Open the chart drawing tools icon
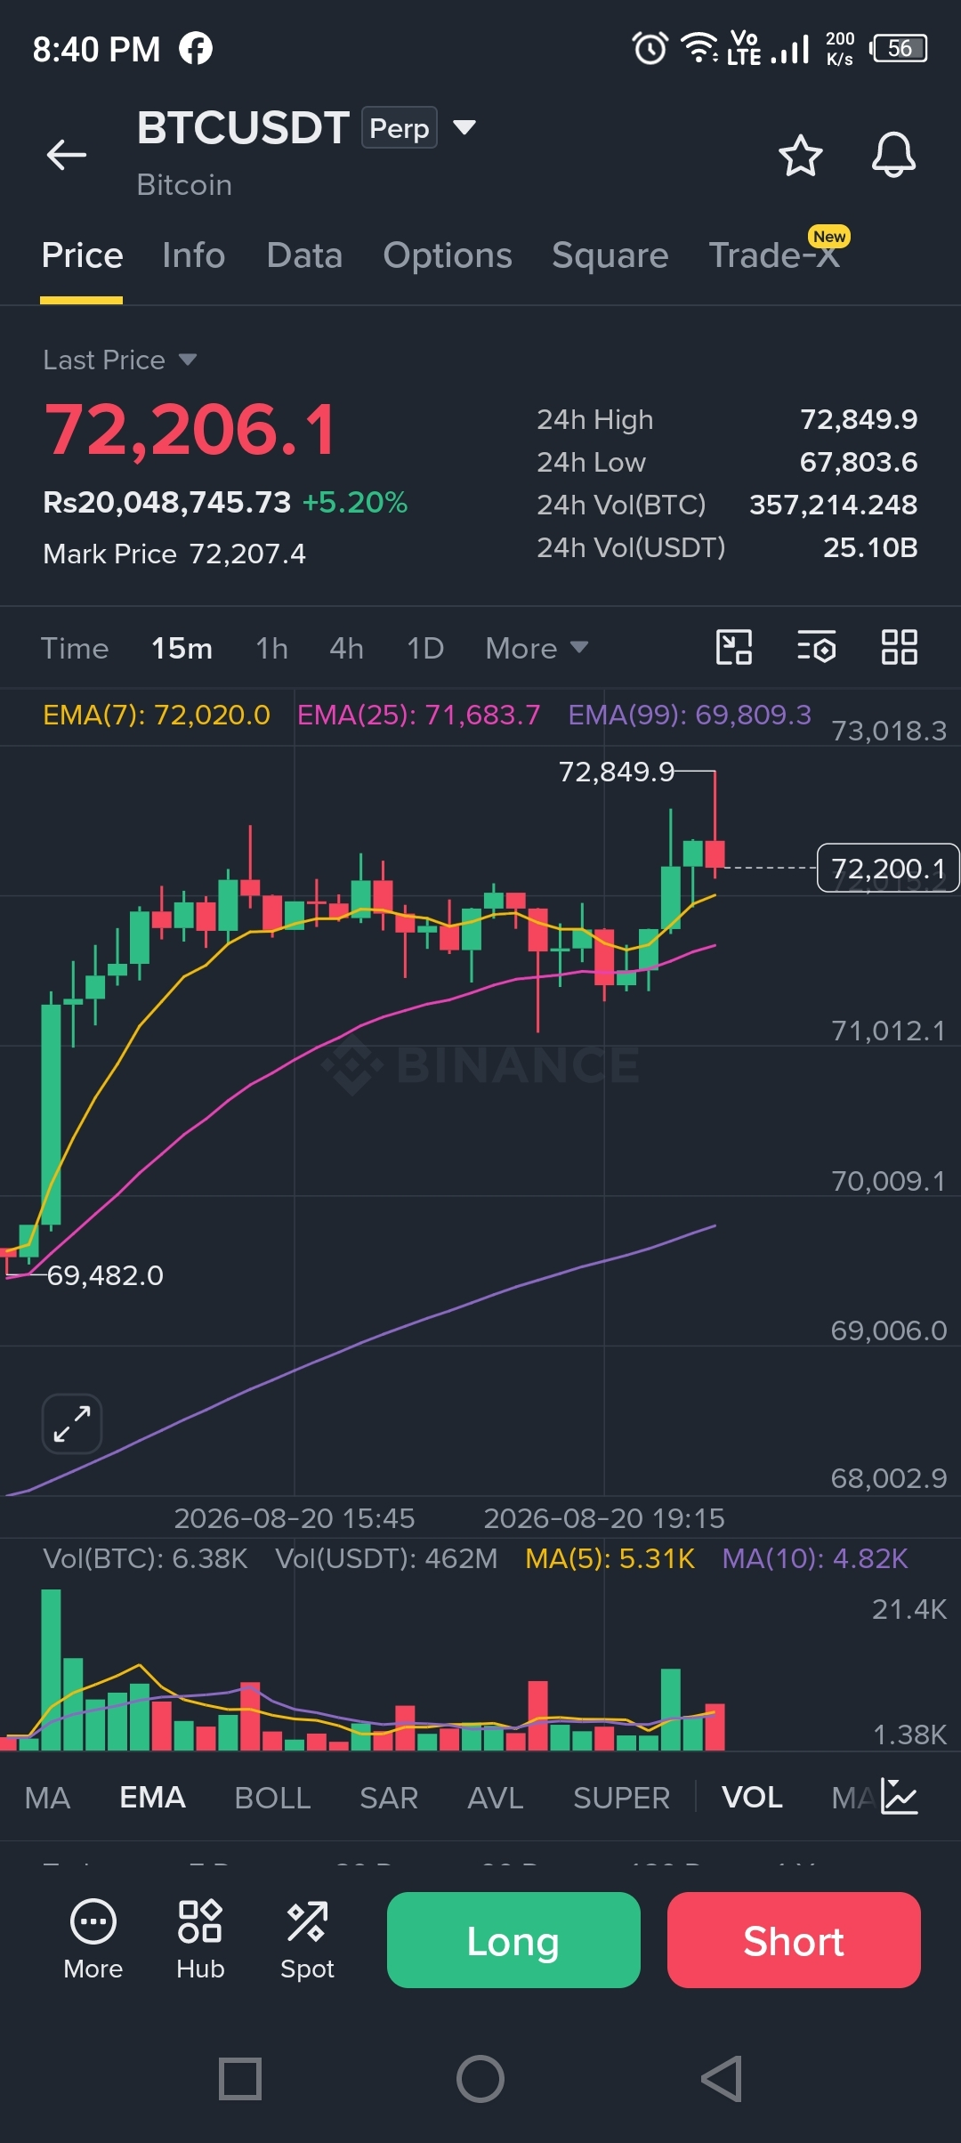Screen dimensions: 961x2143 734,647
